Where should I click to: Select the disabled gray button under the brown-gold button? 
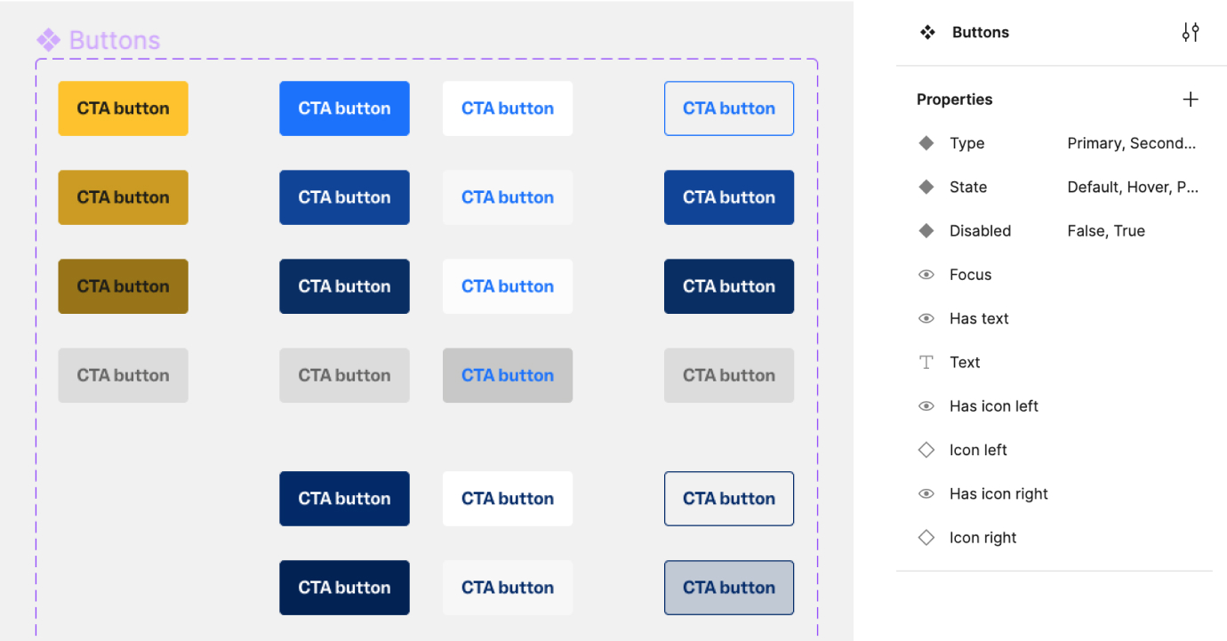[x=123, y=375]
